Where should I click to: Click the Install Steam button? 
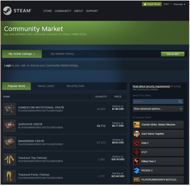point(152,4)
